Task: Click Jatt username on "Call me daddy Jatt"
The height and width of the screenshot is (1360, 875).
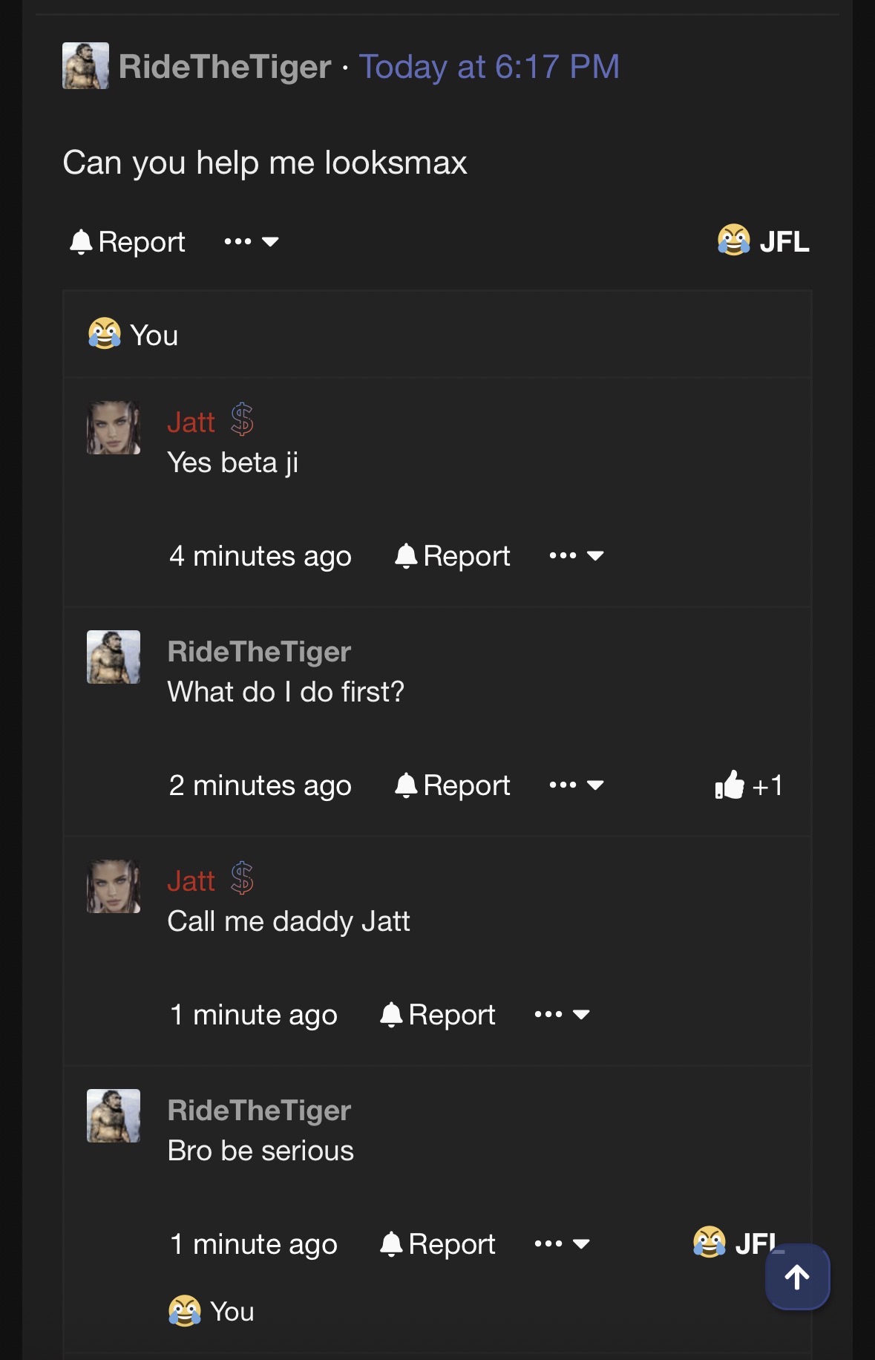Action: pyautogui.click(x=191, y=881)
